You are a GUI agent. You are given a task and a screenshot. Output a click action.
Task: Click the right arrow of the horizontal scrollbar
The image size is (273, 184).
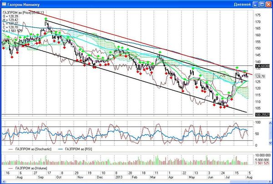[270, 182]
